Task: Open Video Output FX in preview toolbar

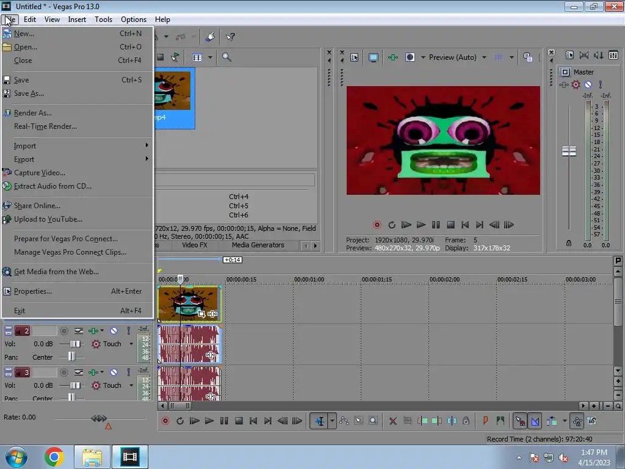Action: point(393,57)
